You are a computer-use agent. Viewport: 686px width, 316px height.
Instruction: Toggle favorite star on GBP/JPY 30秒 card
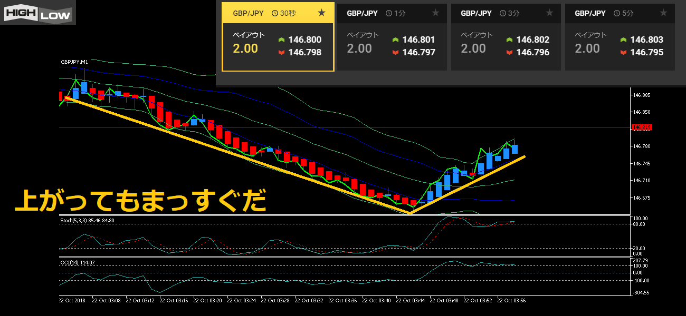pyautogui.click(x=321, y=13)
